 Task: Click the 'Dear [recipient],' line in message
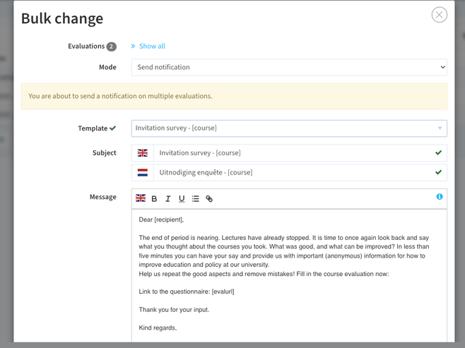161,220
